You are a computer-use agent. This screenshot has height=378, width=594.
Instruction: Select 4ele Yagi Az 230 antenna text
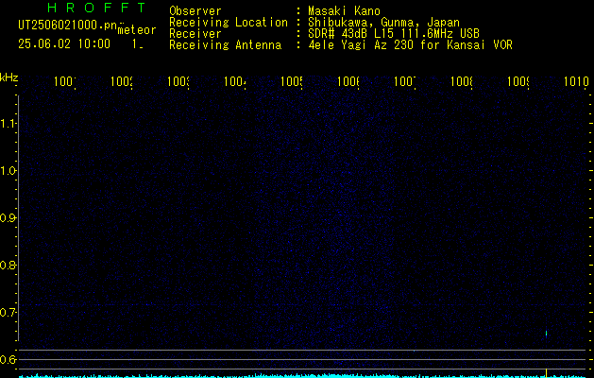click(410, 45)
